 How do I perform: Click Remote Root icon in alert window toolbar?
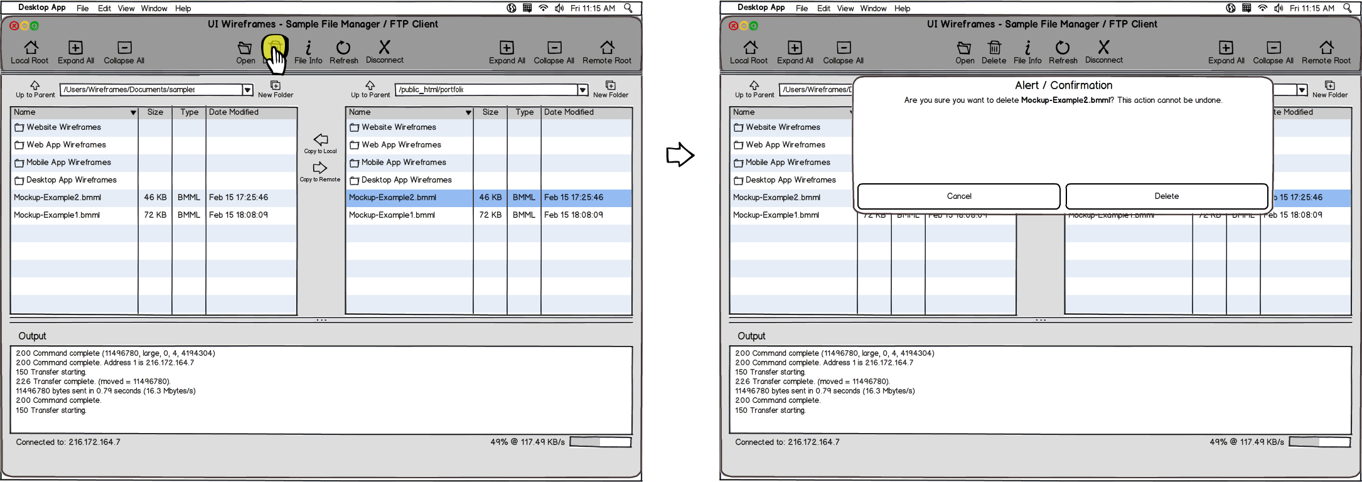point(1326,48)
